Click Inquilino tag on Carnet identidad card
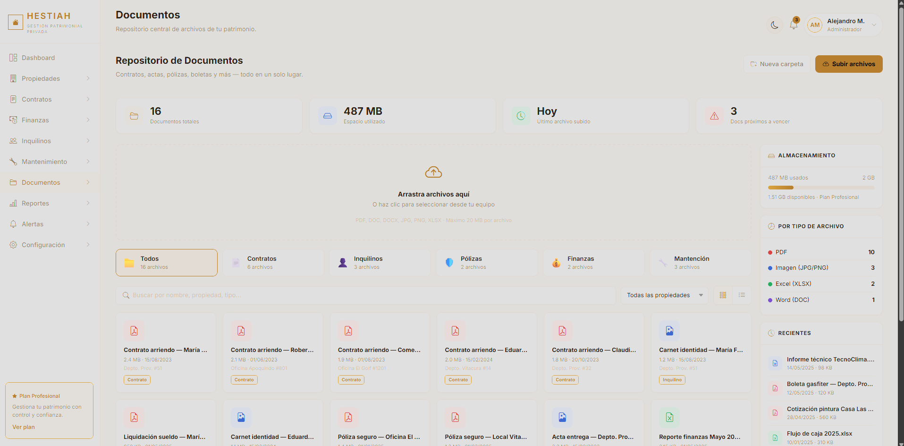This screenshot has width=904, height=446. click(x=672, y=380)
